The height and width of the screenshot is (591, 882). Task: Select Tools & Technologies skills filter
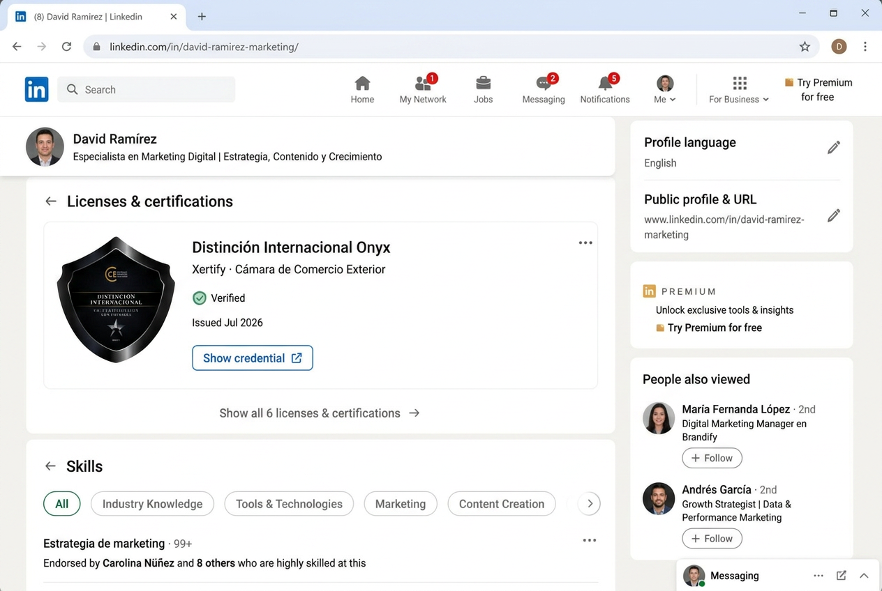pyautogui.click(x=289, y=504)
